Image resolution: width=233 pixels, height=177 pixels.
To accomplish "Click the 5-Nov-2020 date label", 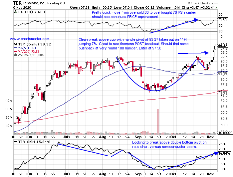I will coord(22,7).
